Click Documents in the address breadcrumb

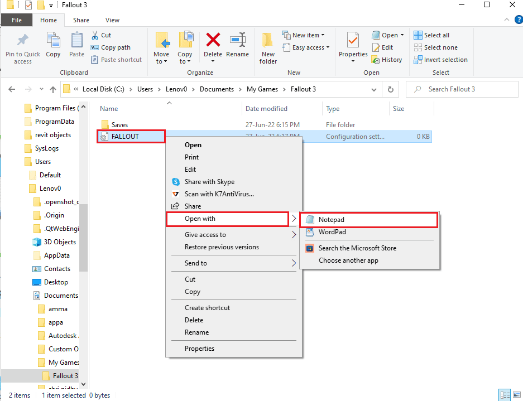(x=217, y=89)
